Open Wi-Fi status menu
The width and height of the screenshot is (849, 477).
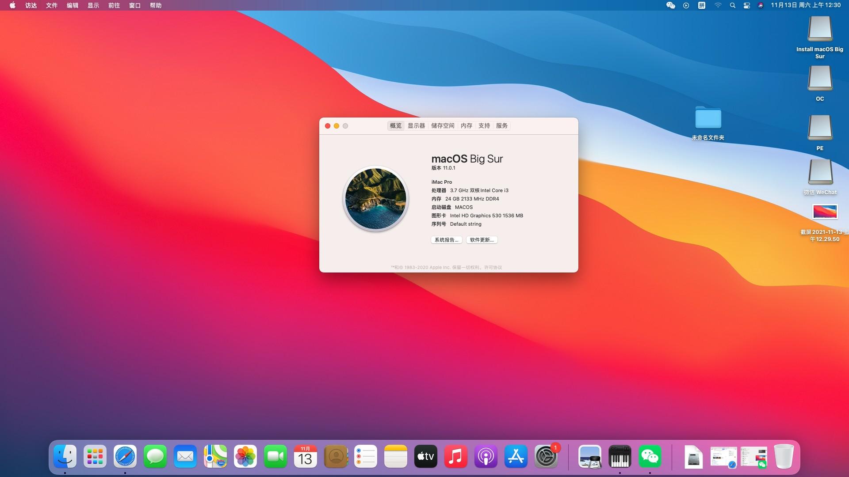point(718,5)
